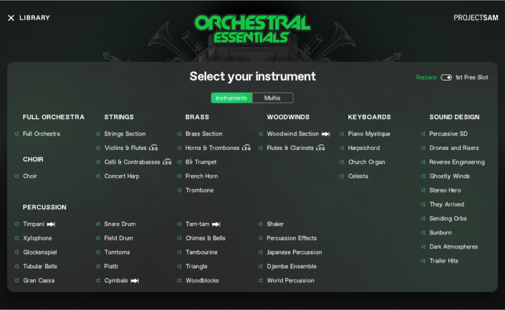505x310 pixels.
Task: Choose Drones and Risers sound design
Action: coord(454,148)
